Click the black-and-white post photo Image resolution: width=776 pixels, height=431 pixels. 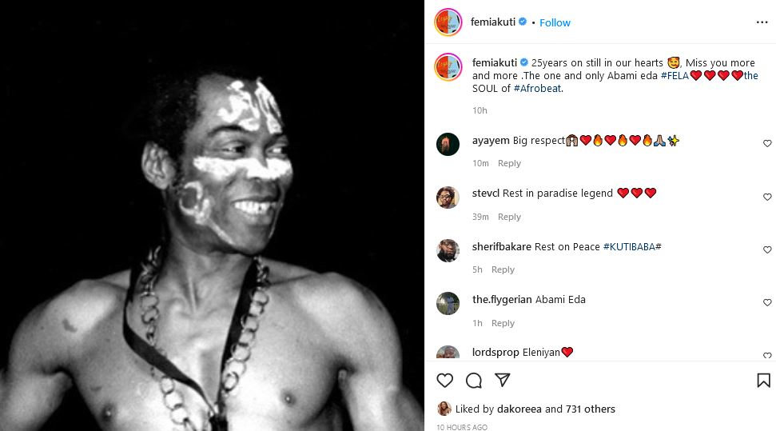pos(212,216)
